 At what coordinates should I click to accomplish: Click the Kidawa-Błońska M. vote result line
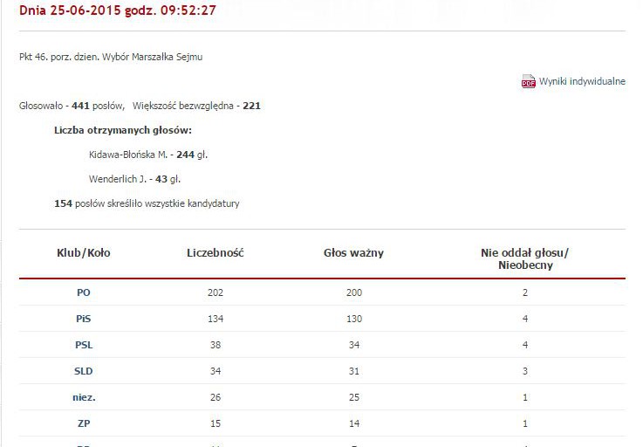pyautogui.click(x=148, y=155)
